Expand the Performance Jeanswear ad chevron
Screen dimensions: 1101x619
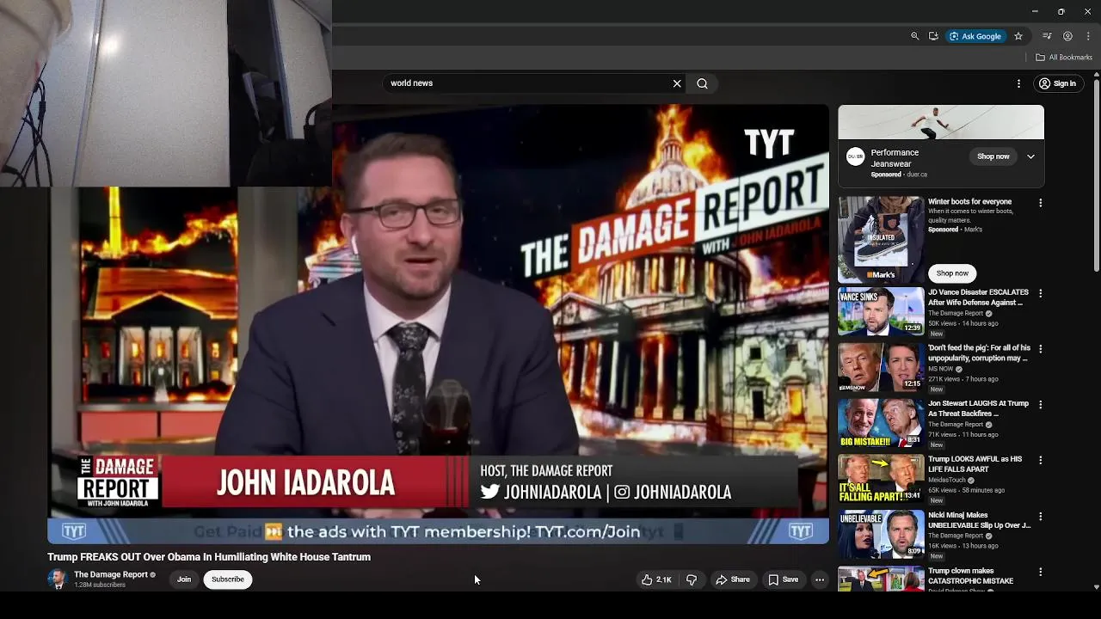point(1030,156)
